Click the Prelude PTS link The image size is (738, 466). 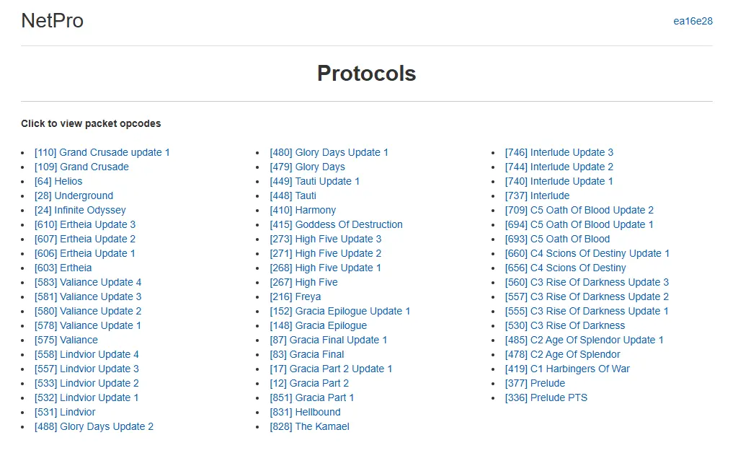point(546,397)
